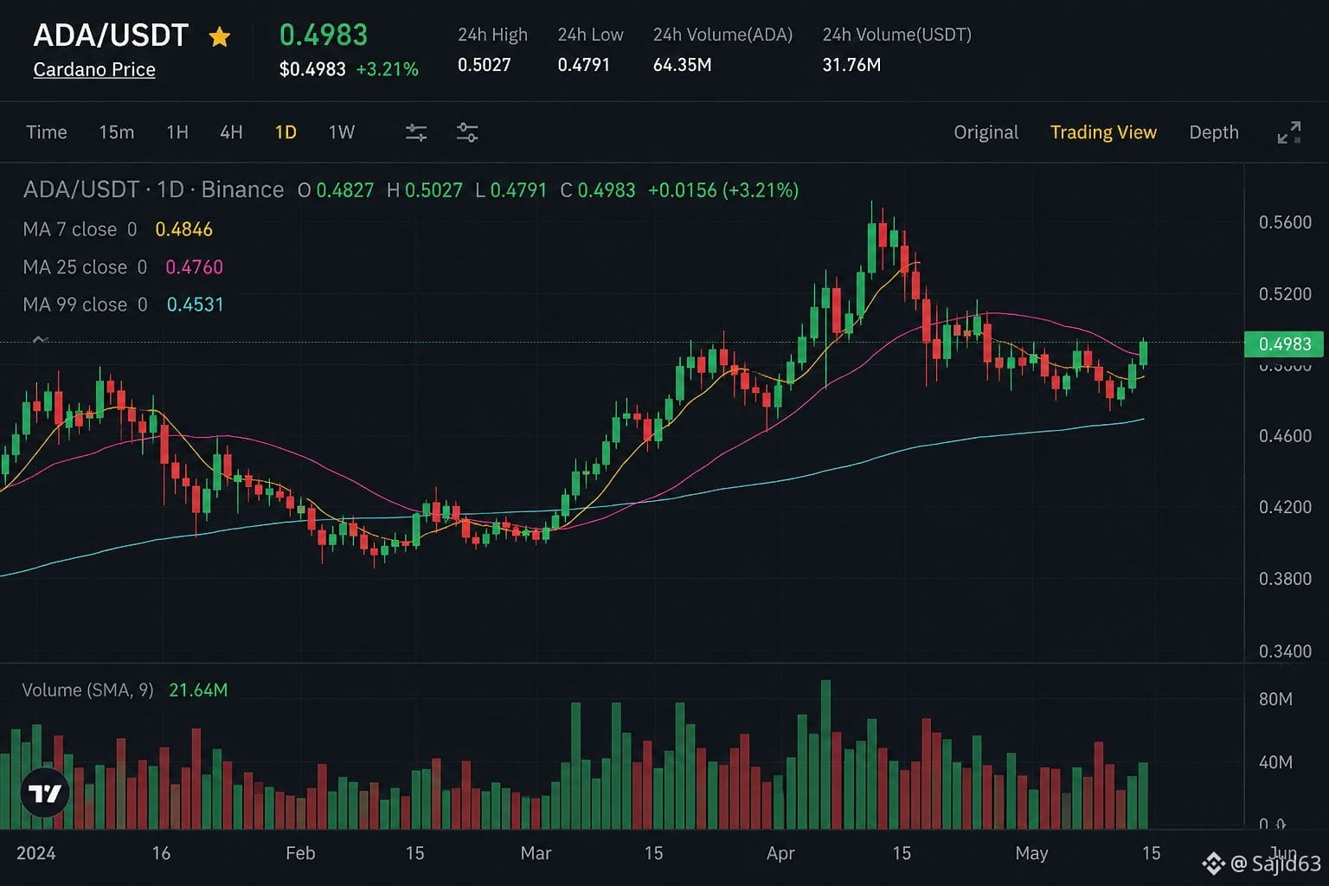Click the 31.76M volume value
Image resolution: width=1329 pixels, height=886 pixels.
pyautogui.click(x=851, y=65)
